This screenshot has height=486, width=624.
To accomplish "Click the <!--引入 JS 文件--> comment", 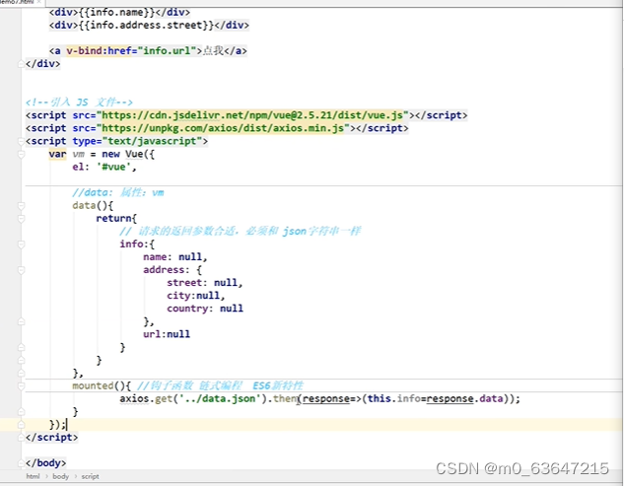I will pyautogui.click(x=79, y=103).
